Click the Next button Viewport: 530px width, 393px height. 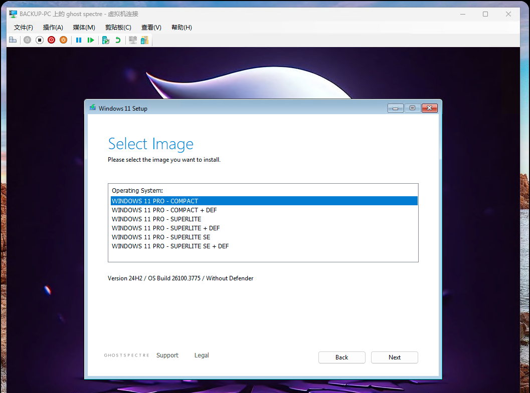[x=394, y=357]
